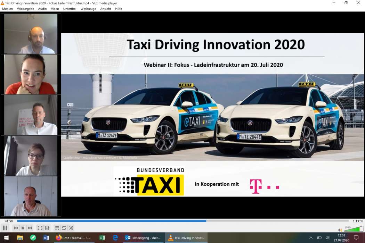
Task: Restore down the VLC window
Action: pyautogui.click(x=346, y=3)
